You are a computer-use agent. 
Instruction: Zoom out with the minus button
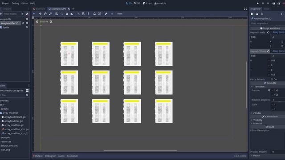click(37, 22)
